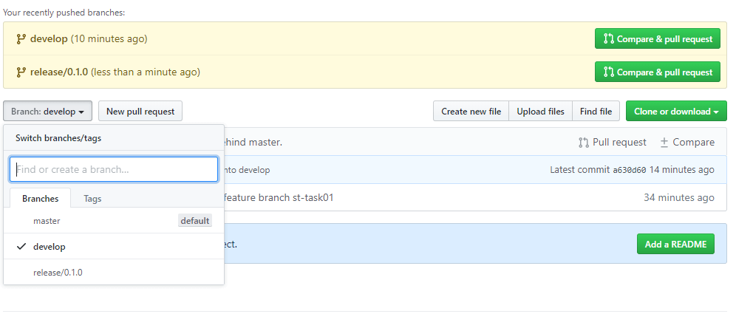Compare & pull request for release/0.1.0
Screen dimensions: 736x331
pyautogui.click(x=657, y=72)
